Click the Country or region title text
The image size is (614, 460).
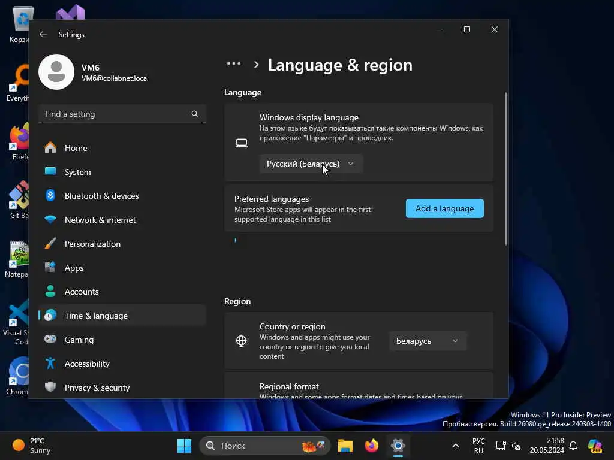click(292, 326)
